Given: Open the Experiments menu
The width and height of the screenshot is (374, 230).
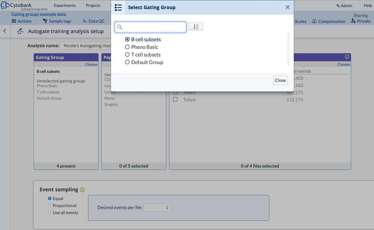Looking at the screenshot, I should point(65,5).
